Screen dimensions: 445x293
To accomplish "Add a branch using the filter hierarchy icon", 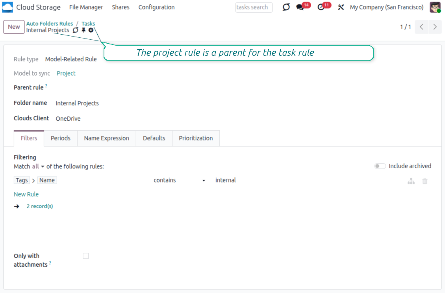I will [411, 181].
